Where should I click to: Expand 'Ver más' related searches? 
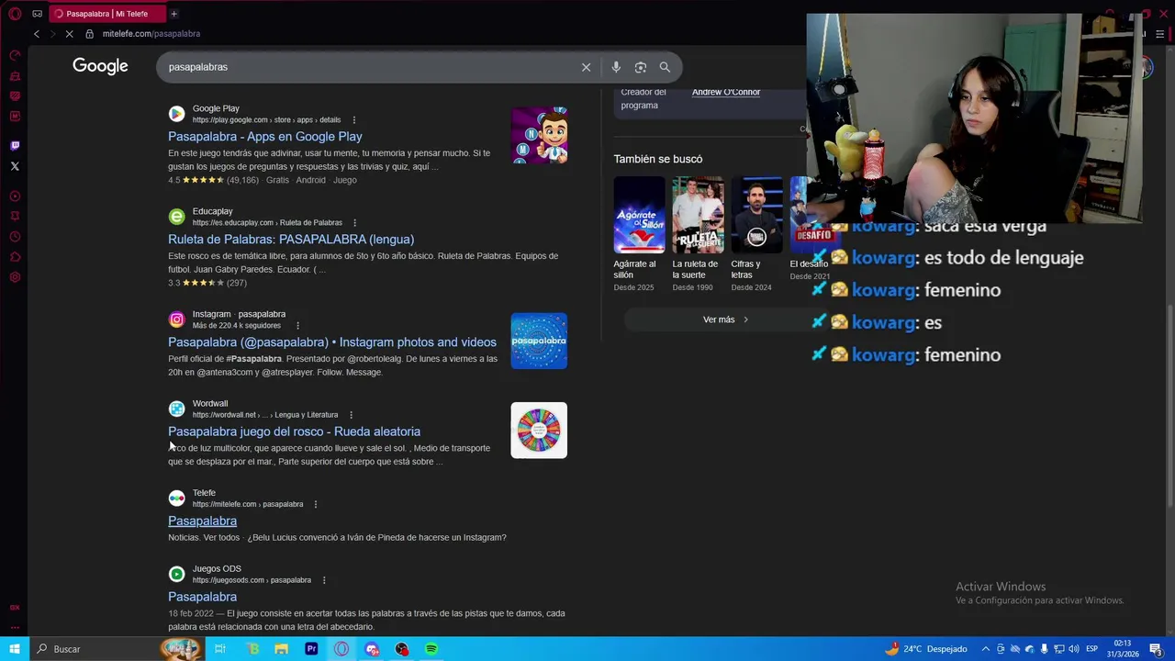tap(726, 319)
